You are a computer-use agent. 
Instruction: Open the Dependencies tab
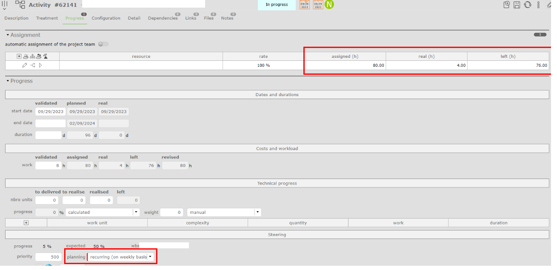coord(163,18)
